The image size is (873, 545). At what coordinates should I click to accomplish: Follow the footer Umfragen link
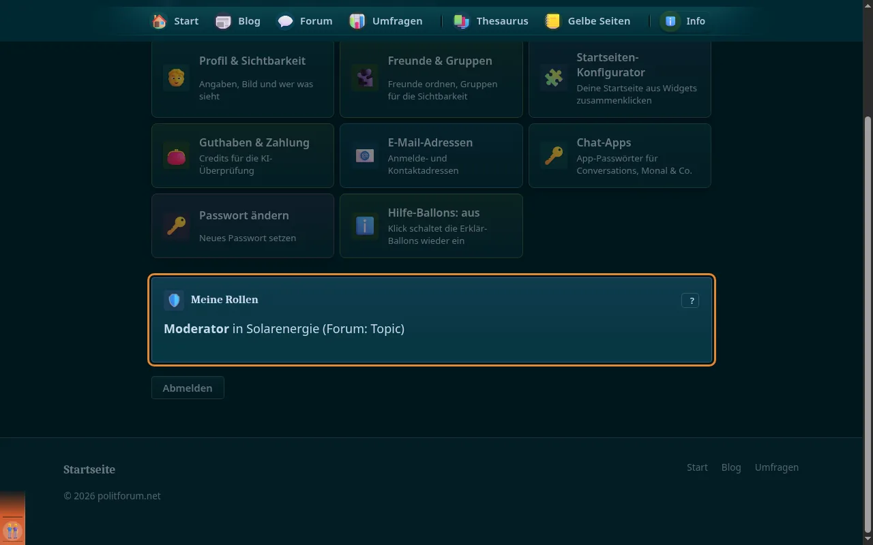[x=777, y=467]
